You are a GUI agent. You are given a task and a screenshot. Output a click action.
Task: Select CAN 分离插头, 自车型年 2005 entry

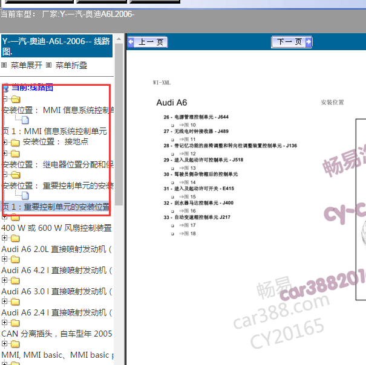pyautogui.click(x=56, y=334)
